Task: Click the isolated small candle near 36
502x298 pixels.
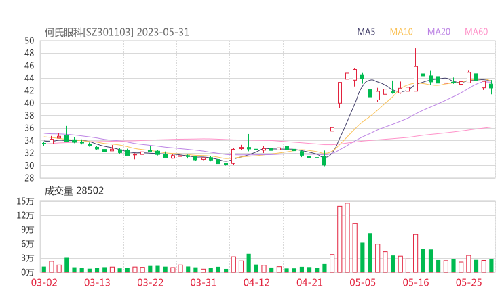Action: 332,129
